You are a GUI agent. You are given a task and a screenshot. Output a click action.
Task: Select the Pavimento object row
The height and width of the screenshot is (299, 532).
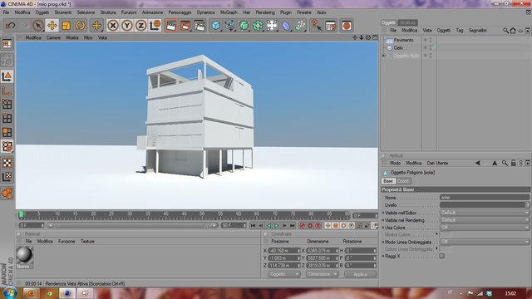[x=403, y=40]
